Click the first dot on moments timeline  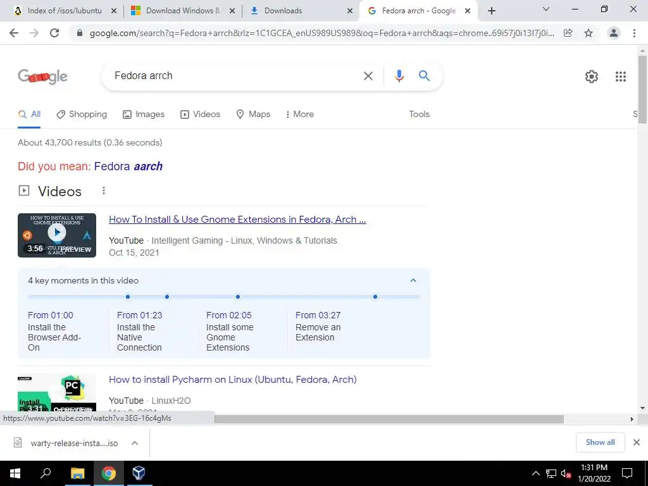(128, 297)
